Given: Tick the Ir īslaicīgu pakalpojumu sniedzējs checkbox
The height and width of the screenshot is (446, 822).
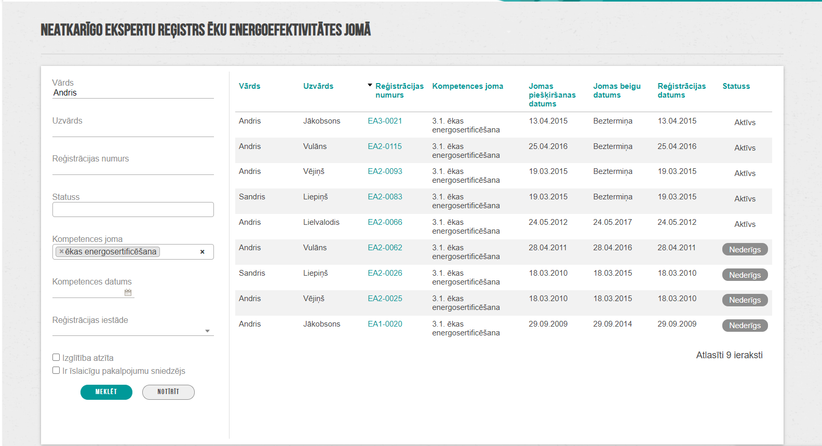Looking at the screenshot, I should click(x=56, y=370).
